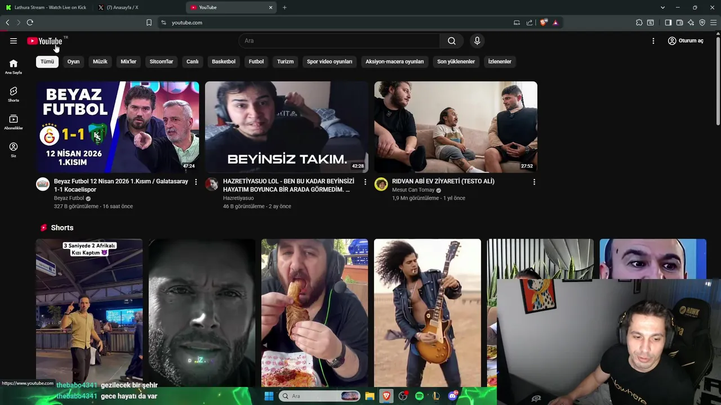
Task: Open the YouTube hamburger guide menu
Action: (x=14, y=40)
